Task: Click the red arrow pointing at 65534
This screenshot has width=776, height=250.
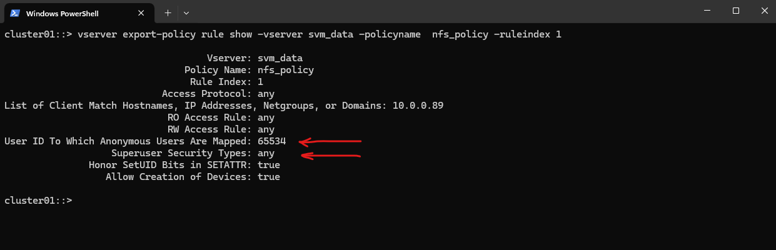Action: [330, 141]
